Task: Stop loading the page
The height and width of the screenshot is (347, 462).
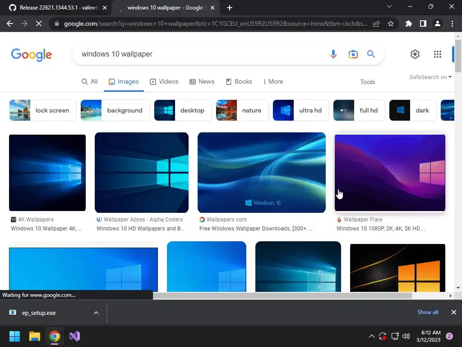Action: 39,23
